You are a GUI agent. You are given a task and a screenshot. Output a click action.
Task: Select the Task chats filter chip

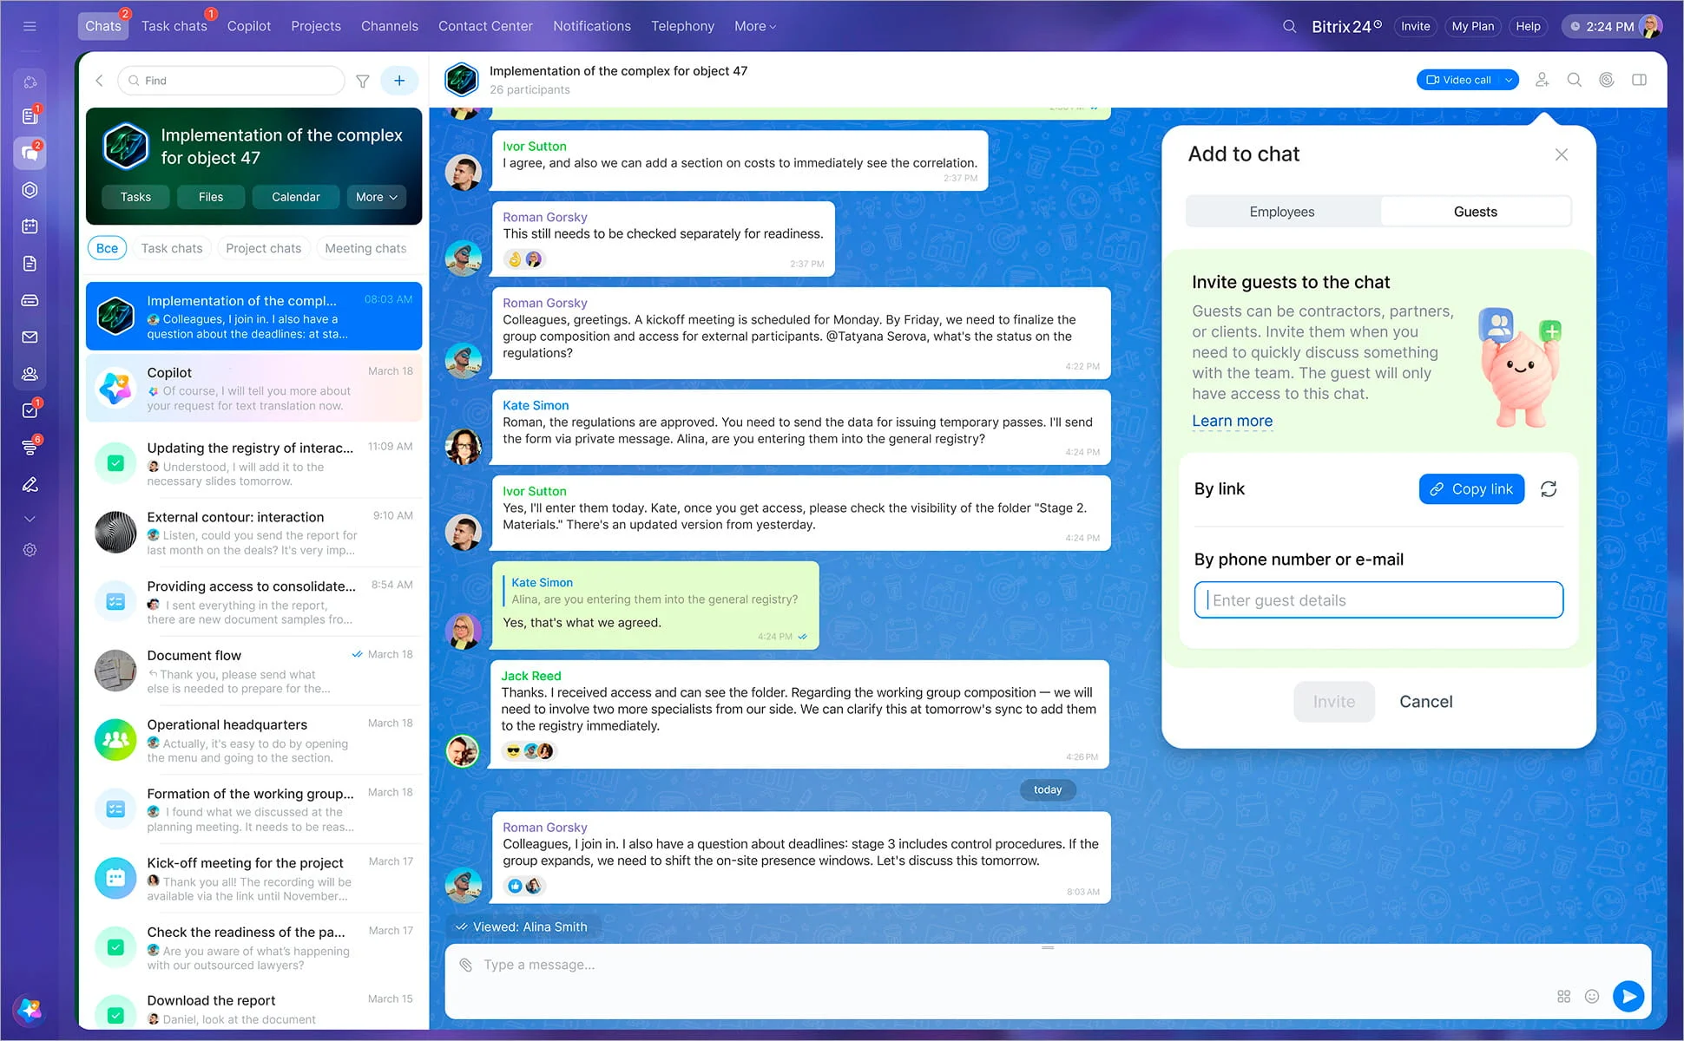172,248
